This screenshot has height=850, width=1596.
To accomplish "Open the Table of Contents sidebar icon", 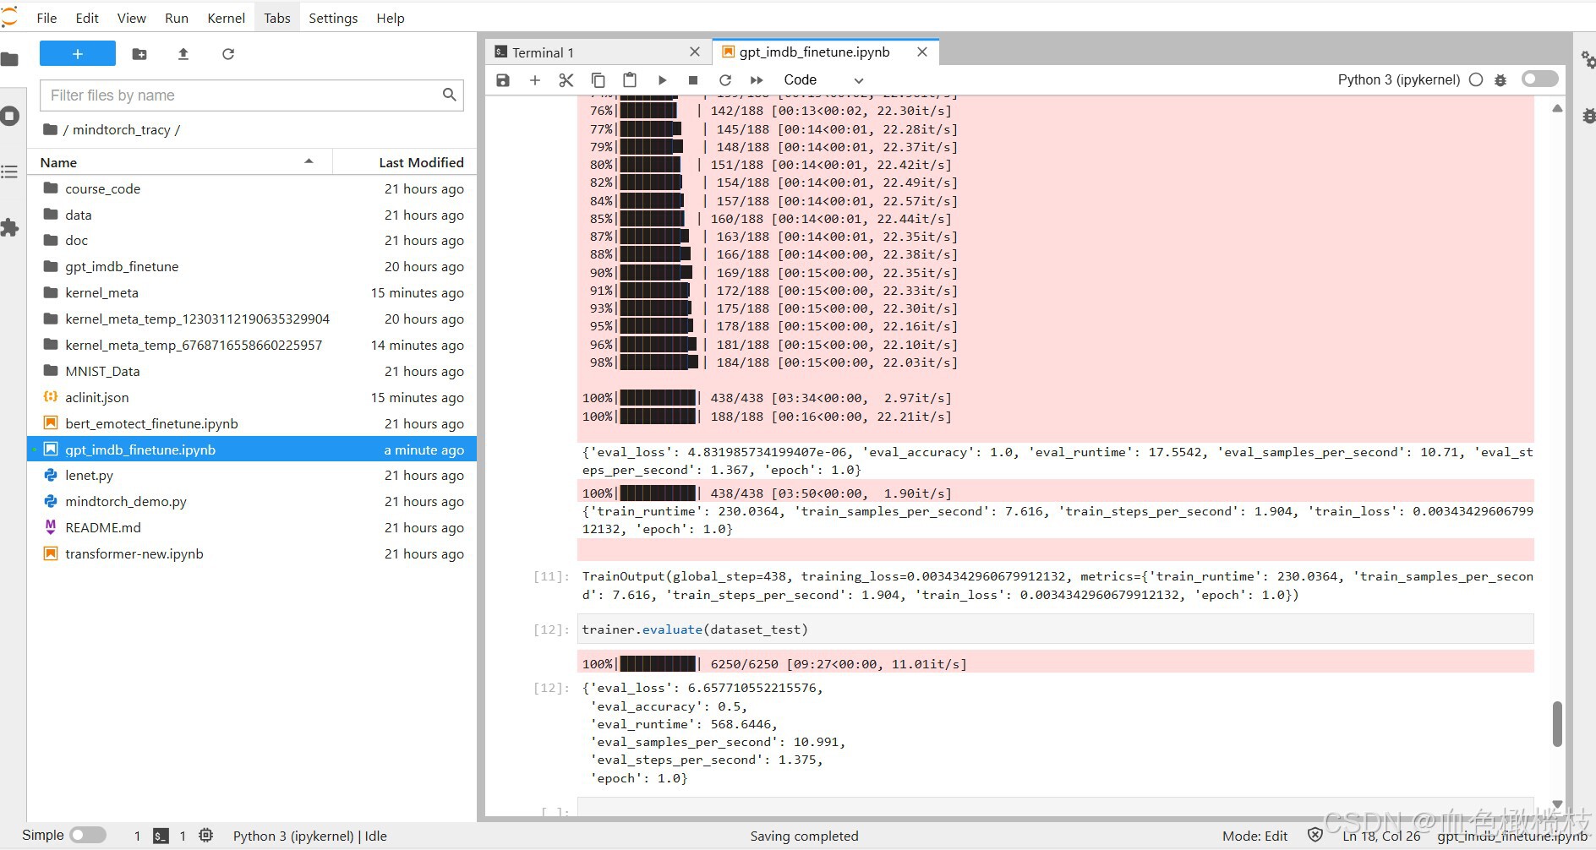I will click(10, 172).
